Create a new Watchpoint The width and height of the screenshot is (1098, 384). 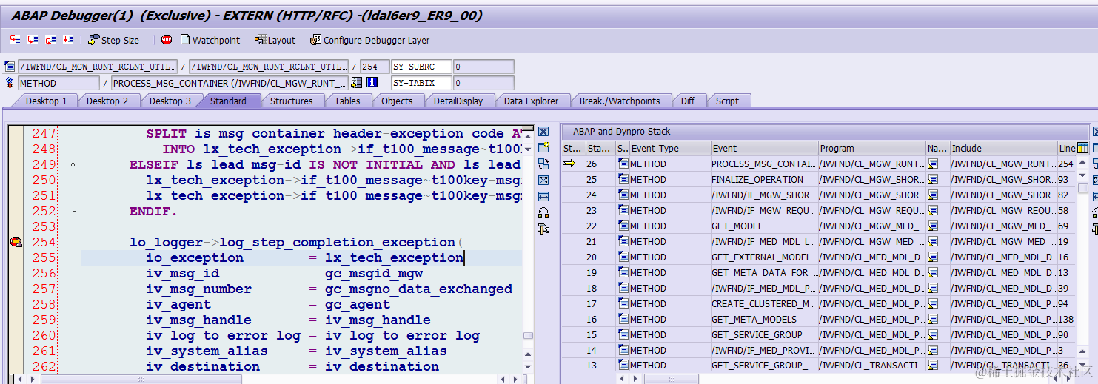pyautogui.click(x=210, y=40)
